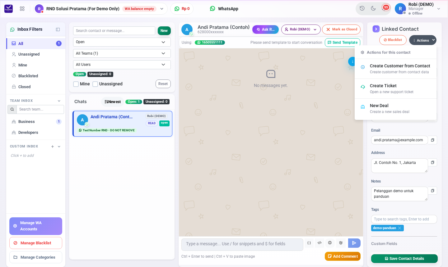This screenshot has height=267, width=448.
Task: Add a custom inbox with plus icon
Action: coord(53,147)
